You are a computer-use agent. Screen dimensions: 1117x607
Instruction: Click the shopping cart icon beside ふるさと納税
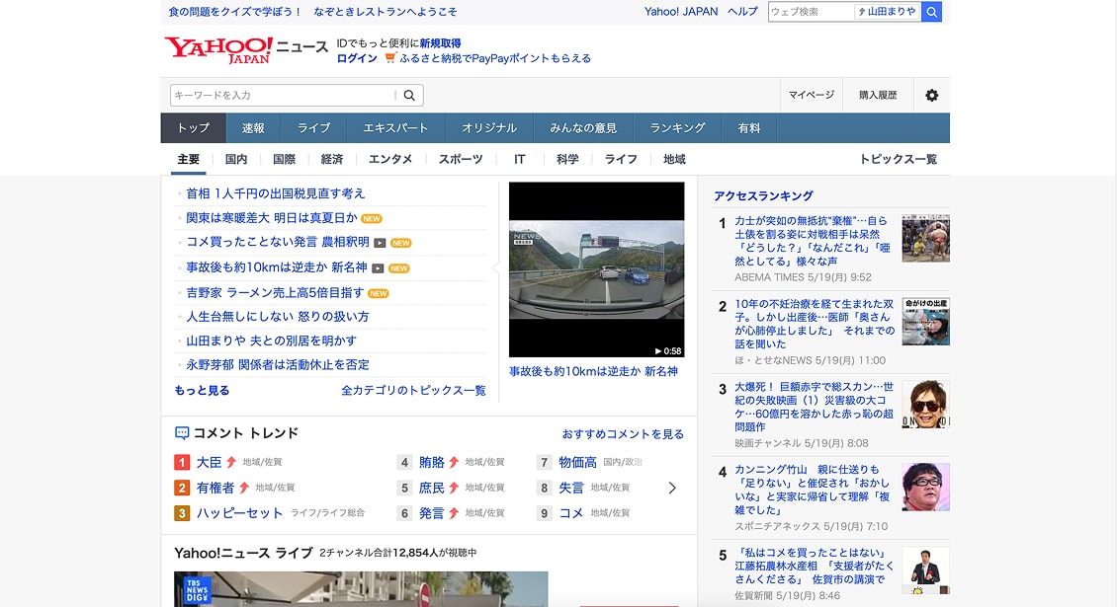point(389,57)
